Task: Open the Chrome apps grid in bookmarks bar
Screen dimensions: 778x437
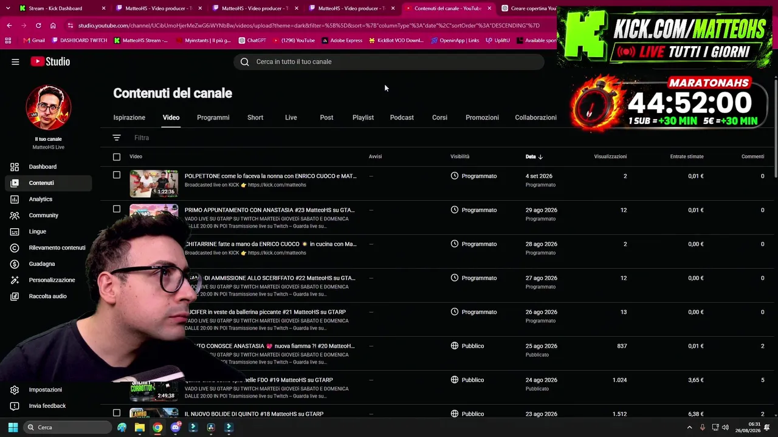Action: [x=8, y=41]
